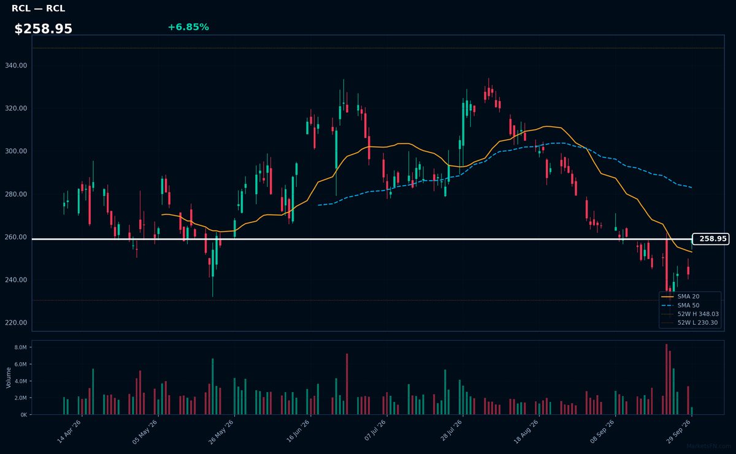Click the +6.85% change value

pyautogui.click(x=188, y=27)
